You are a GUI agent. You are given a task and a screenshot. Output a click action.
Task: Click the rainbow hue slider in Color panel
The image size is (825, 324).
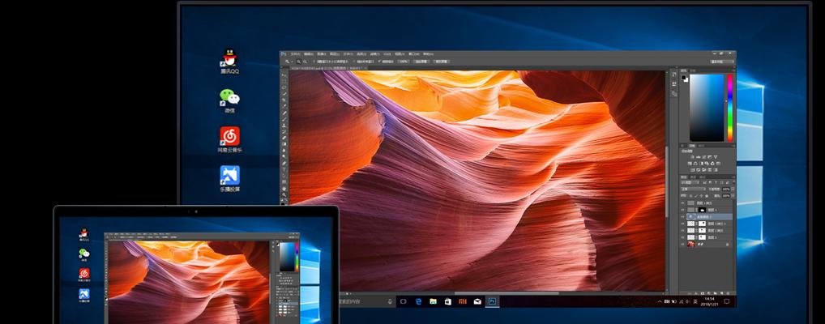point(729,108)
